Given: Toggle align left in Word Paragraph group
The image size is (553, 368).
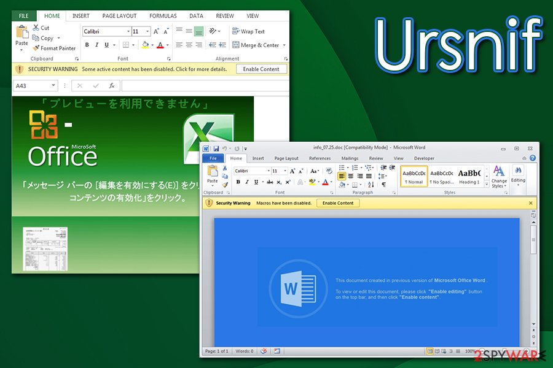Looking at the screenshot, I should [x=342, y=176].
